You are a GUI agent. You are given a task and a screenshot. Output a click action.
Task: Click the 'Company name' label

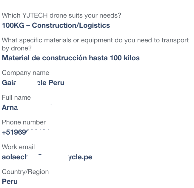tap(25, 73)
